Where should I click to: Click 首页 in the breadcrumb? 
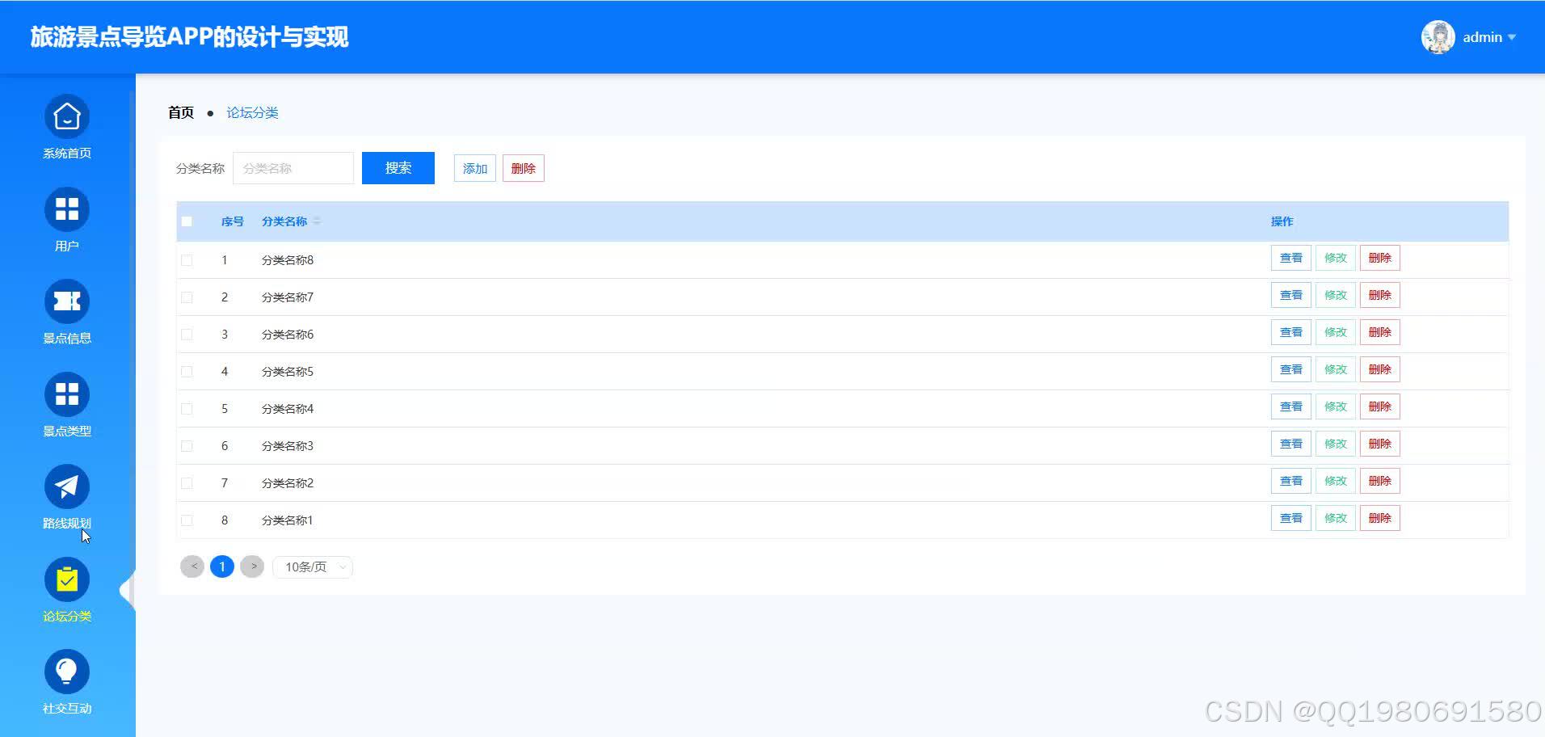[181, 112]
